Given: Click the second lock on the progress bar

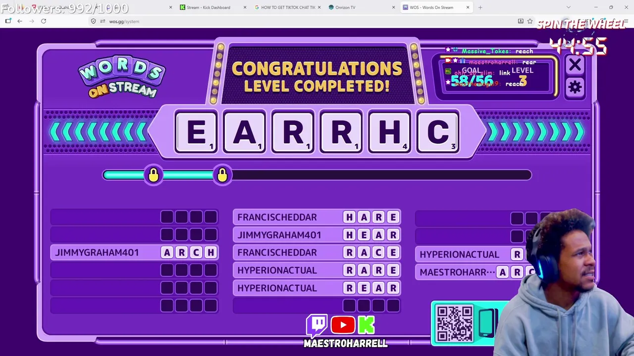Looking at the screenshot, I should click(222, 175).
